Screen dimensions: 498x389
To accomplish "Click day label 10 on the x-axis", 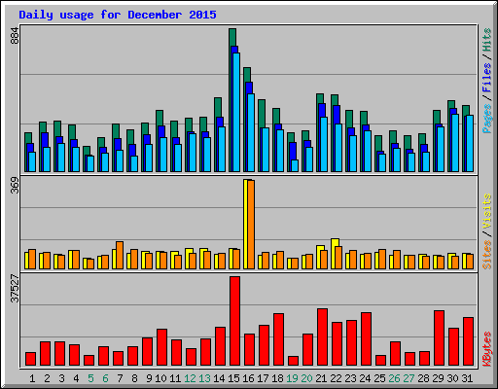I will tap(160, 378).
